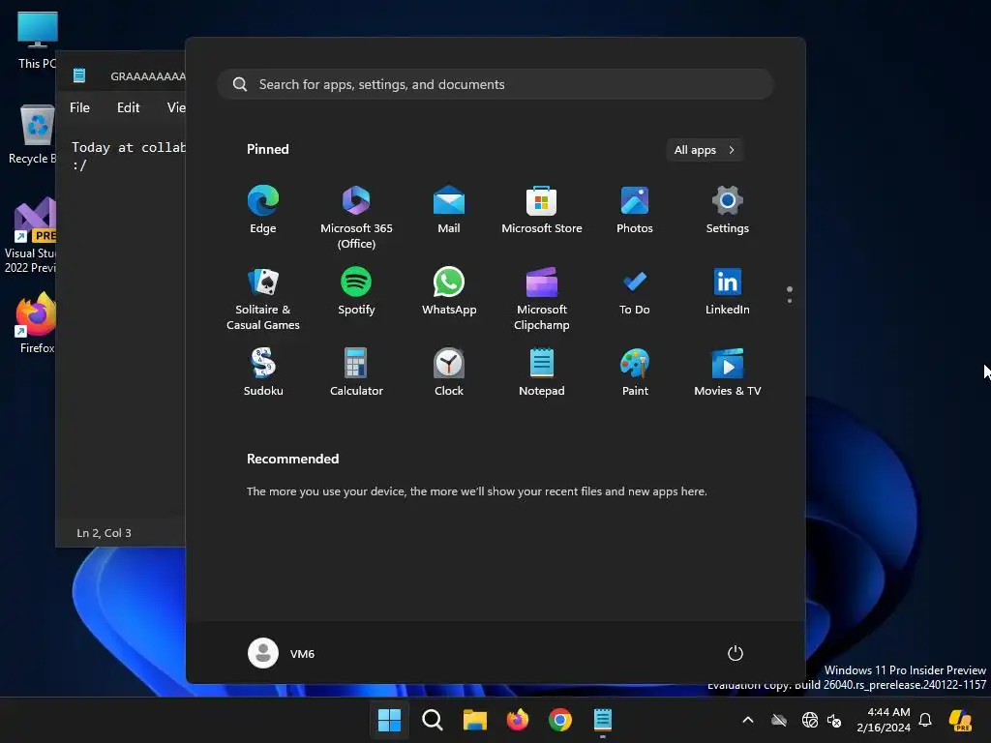Screen dimensions: 991x743
Task: Select the Recycle Bin desktop icon
Action: (x=33, y=134)
